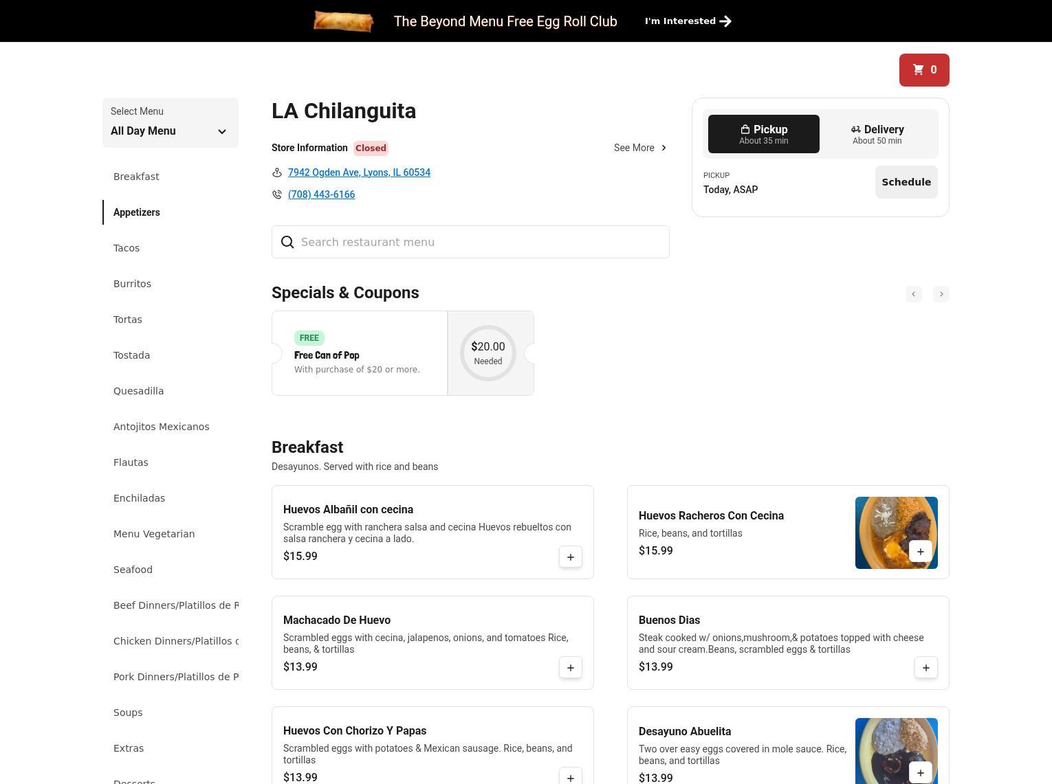Add Huevos Racheros Con Cecina with plus icon
Viewport: 1052px width, 784px height.
click(920, 551)
